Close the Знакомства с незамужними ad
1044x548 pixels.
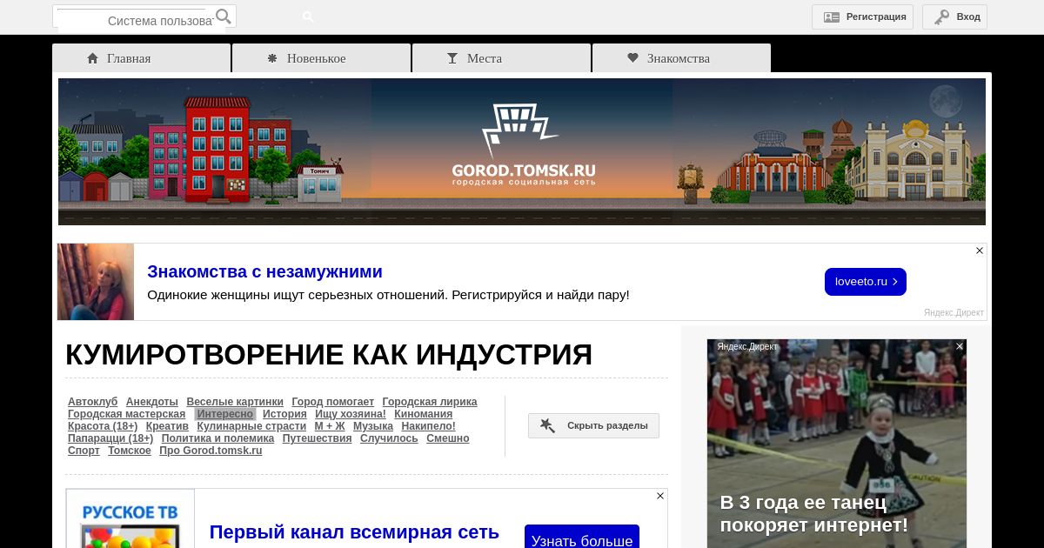coord(980,251)
